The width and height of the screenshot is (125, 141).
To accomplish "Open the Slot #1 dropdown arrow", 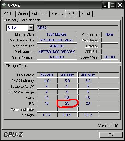I will (x=31, y=28).
